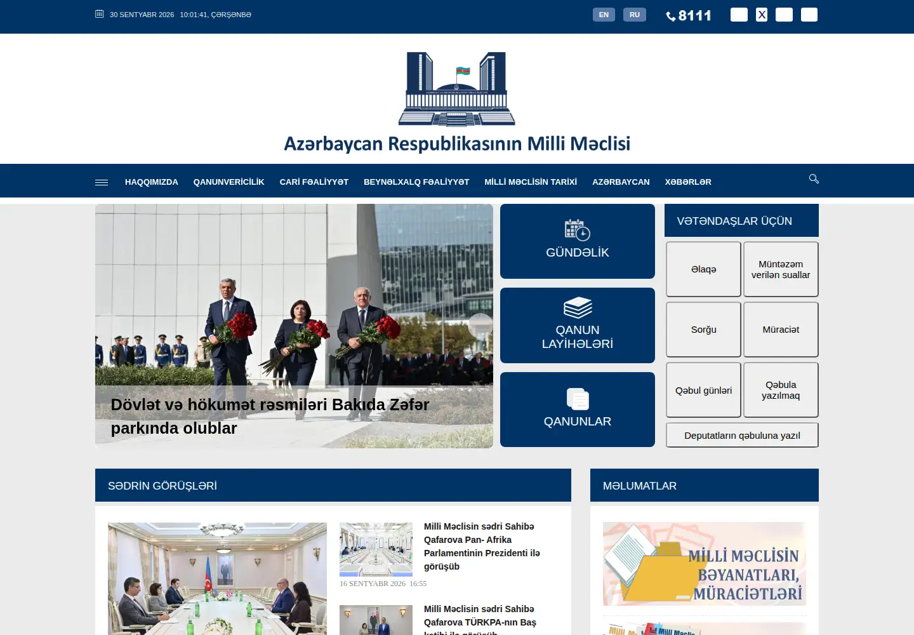Click the Əlaqə button
The image size is (914, 635).
pyautogui.click(x=703, y=269)
